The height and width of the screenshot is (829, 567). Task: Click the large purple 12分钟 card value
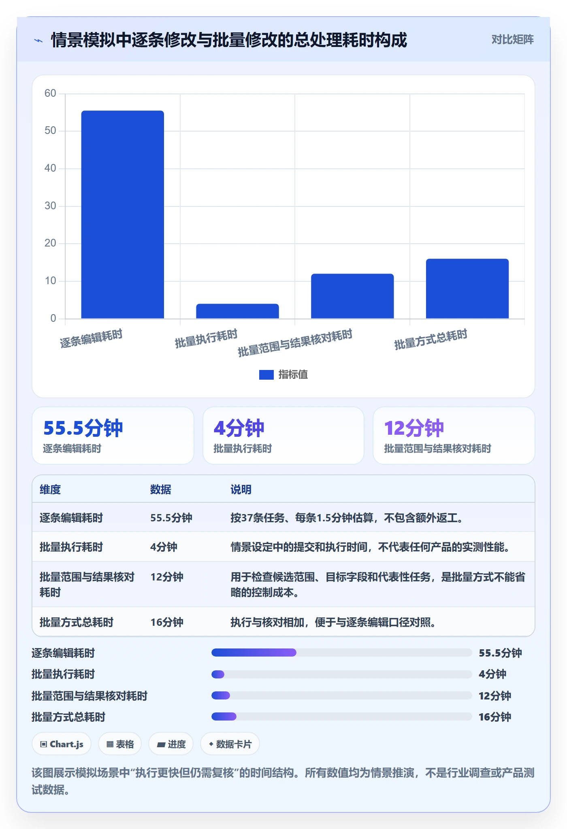[414, 428]
